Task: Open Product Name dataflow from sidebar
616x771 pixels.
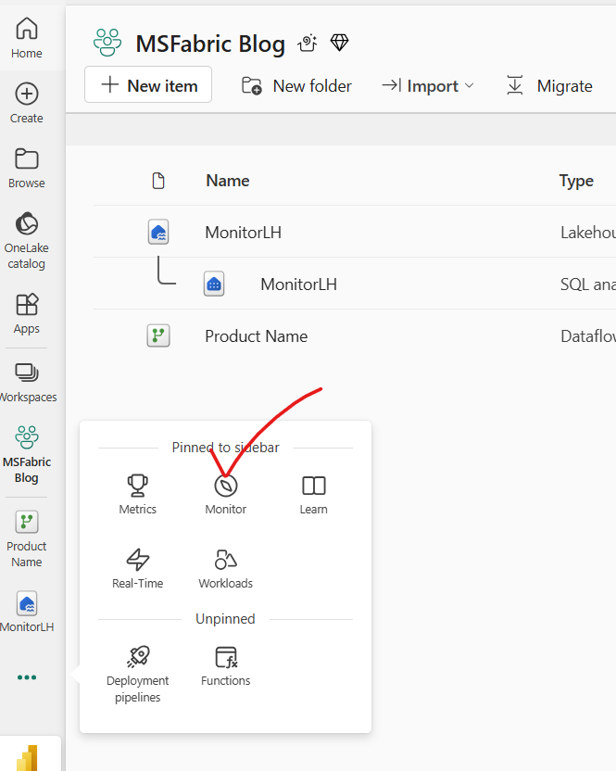Action: click(x=27, y=539)
